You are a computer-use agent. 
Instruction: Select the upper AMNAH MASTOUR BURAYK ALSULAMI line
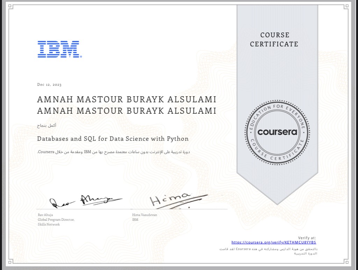click(127, 99)
